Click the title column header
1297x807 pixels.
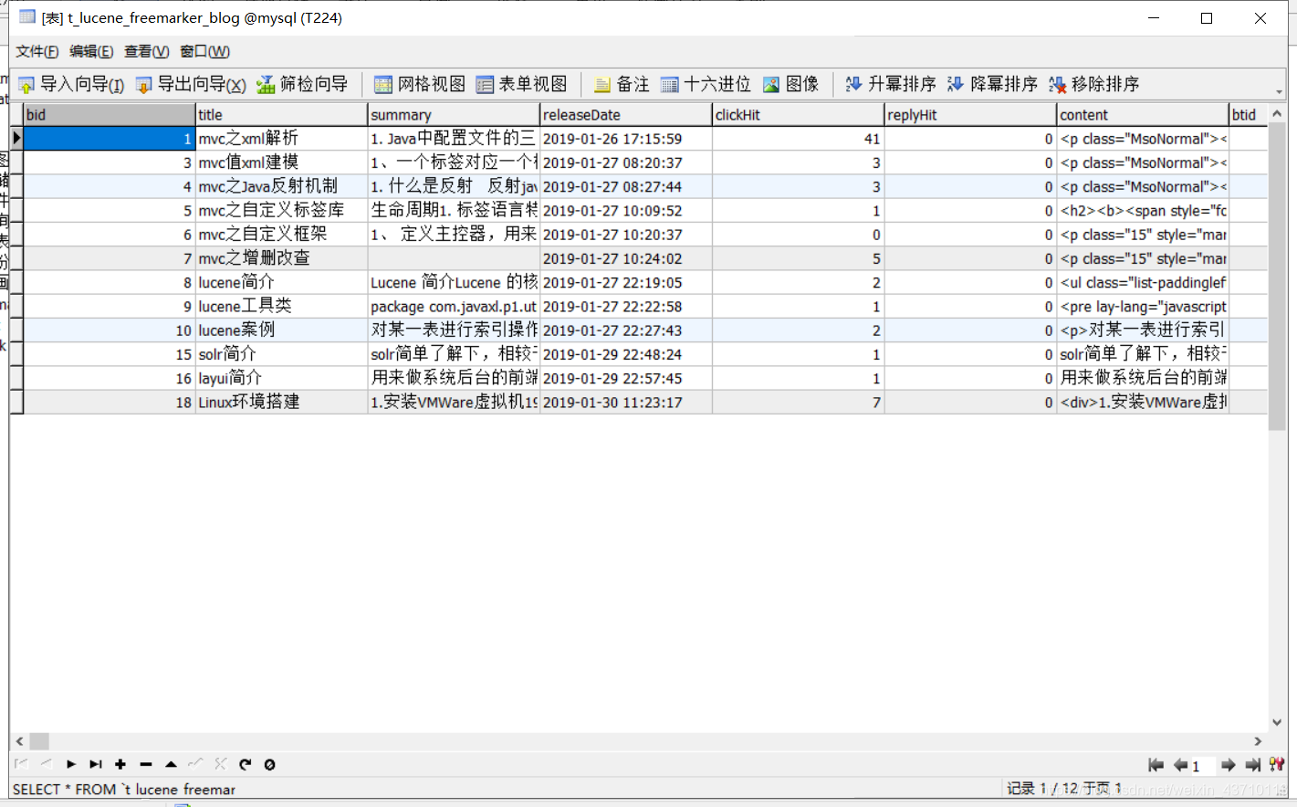coord(281,114)
